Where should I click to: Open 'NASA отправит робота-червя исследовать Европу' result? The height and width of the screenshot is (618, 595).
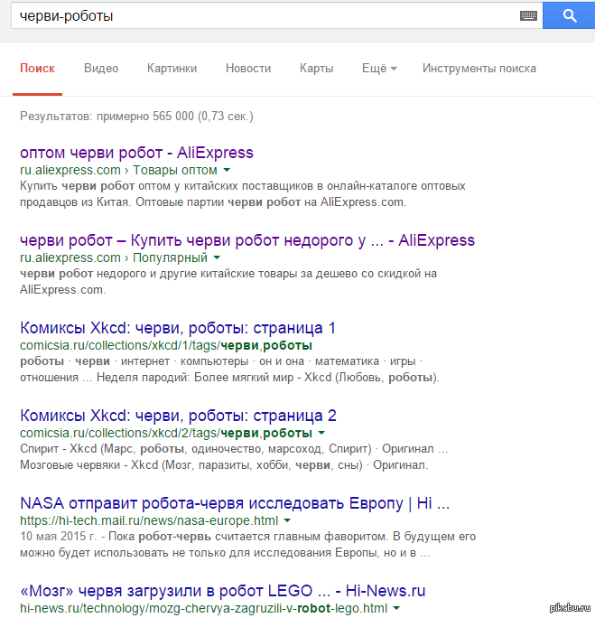tap(235, 503)
